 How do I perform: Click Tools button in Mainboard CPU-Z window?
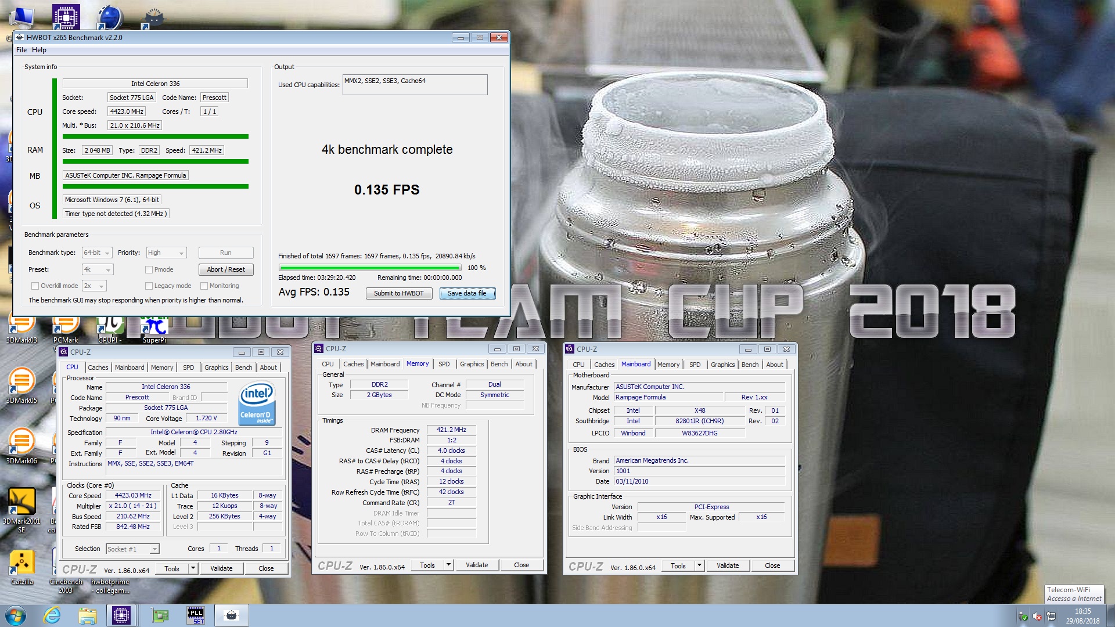(678, 565)
